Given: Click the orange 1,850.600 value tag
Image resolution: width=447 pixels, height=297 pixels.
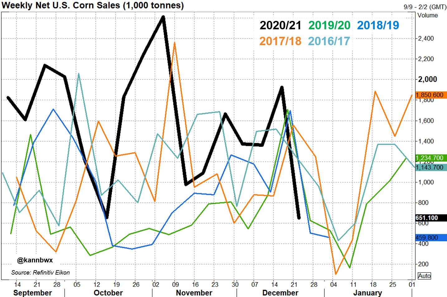Looking at the screenshot, I should (x=431, y=95).
